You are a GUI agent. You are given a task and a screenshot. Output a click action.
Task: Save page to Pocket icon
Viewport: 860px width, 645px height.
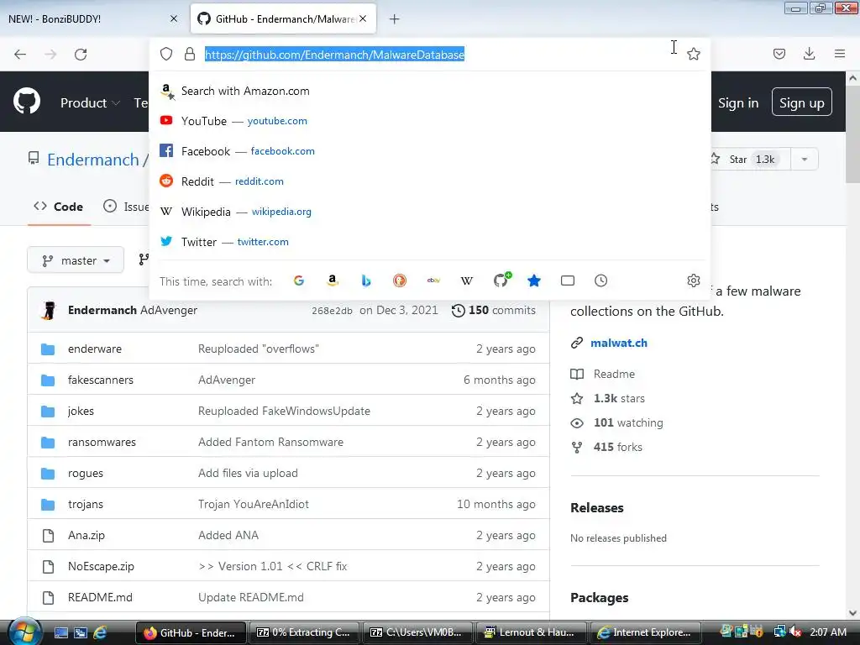pos(779,54)
